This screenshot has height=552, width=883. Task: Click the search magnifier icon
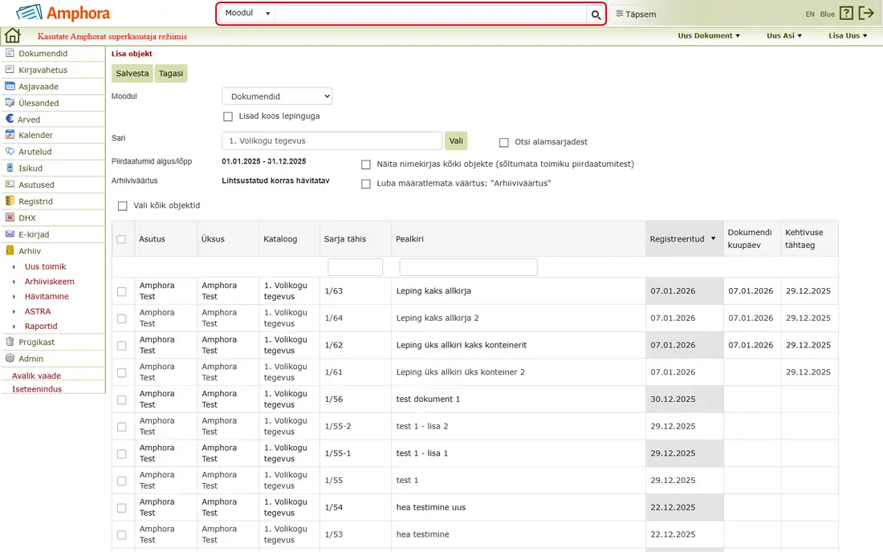pos(596,14)
